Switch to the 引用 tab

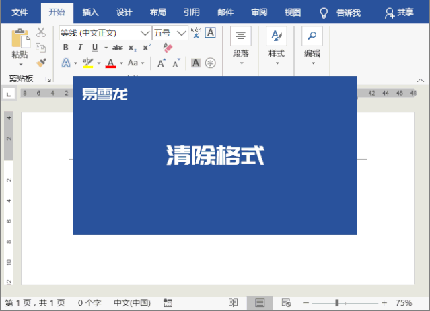(x=192, y=13)
